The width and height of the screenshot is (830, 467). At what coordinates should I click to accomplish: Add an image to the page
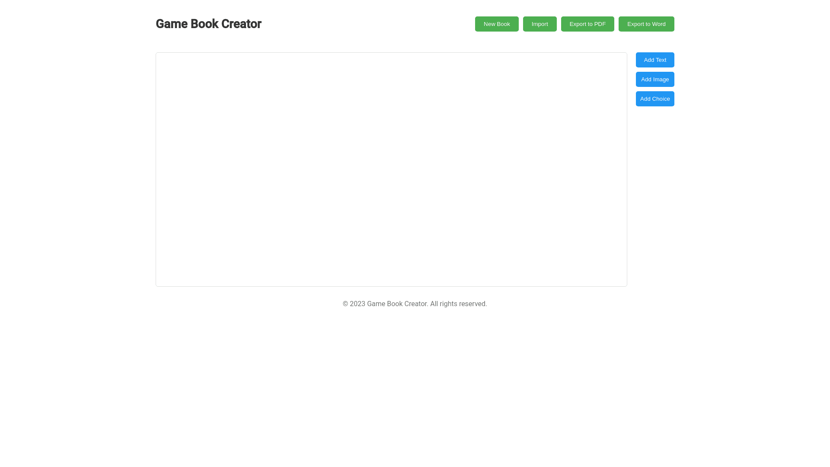pos(654,79)
